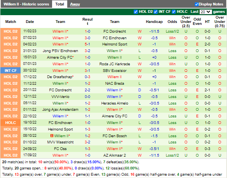This screenshot has height=178, width=227.
Task: Open Roda JC Kerkrade team link
Action: [x=115, y=64]
